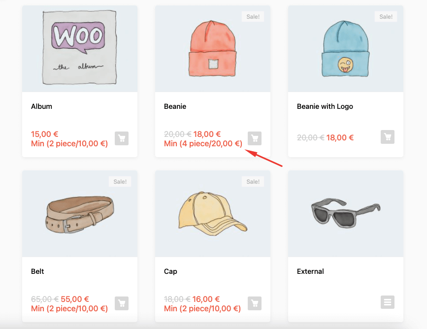427x329 pixels.
Task: Click the Belt product picture
Action: tap(80, 214)
